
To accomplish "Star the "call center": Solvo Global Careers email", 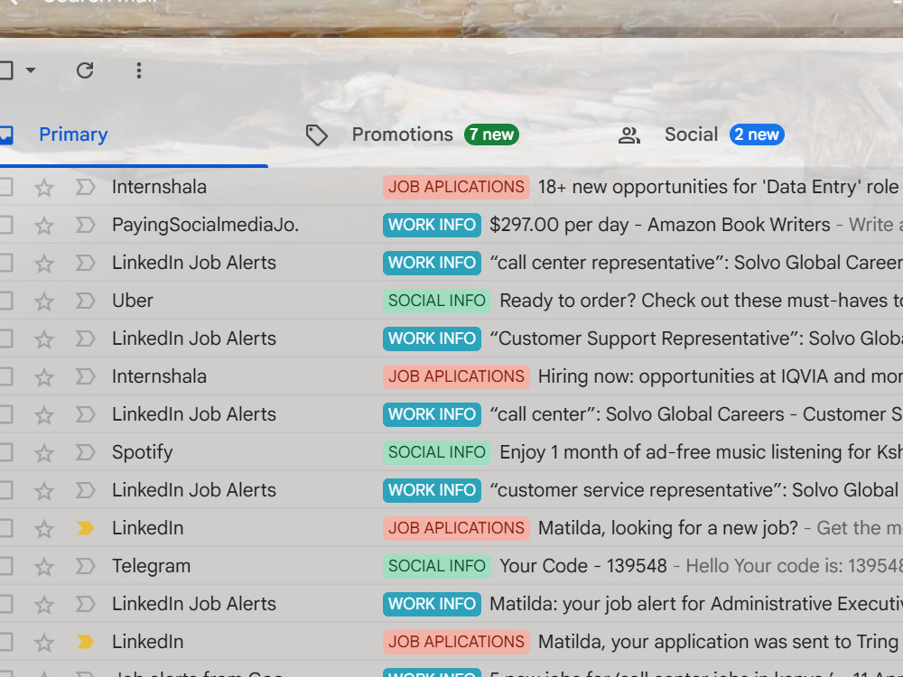I will (x=44, y=415).
